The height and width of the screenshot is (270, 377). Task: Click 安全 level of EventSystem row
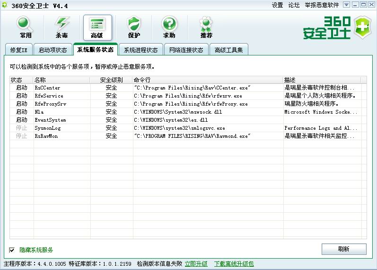click(111, 120)
